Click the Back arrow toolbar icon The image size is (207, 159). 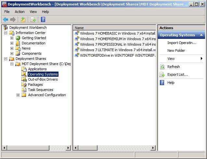click(x=6, y=20)
